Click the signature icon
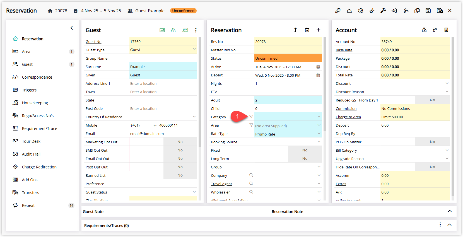 coord(406,11)
